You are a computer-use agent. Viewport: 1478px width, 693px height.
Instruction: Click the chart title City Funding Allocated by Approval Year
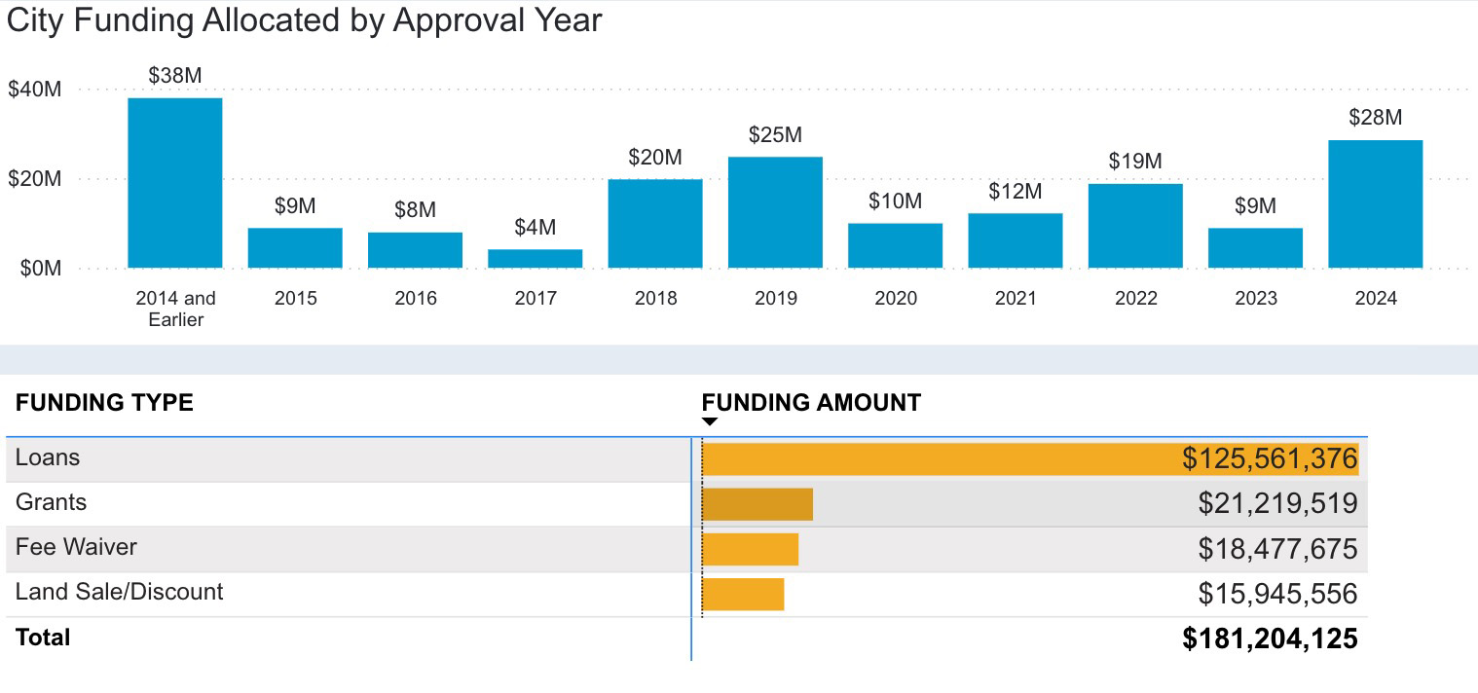tap(303, 19)
